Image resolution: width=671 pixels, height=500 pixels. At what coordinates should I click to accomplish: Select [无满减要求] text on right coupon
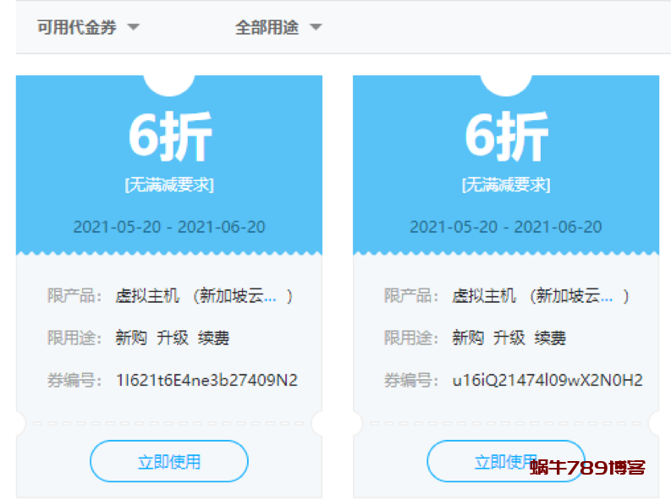(x=506, y=184)
